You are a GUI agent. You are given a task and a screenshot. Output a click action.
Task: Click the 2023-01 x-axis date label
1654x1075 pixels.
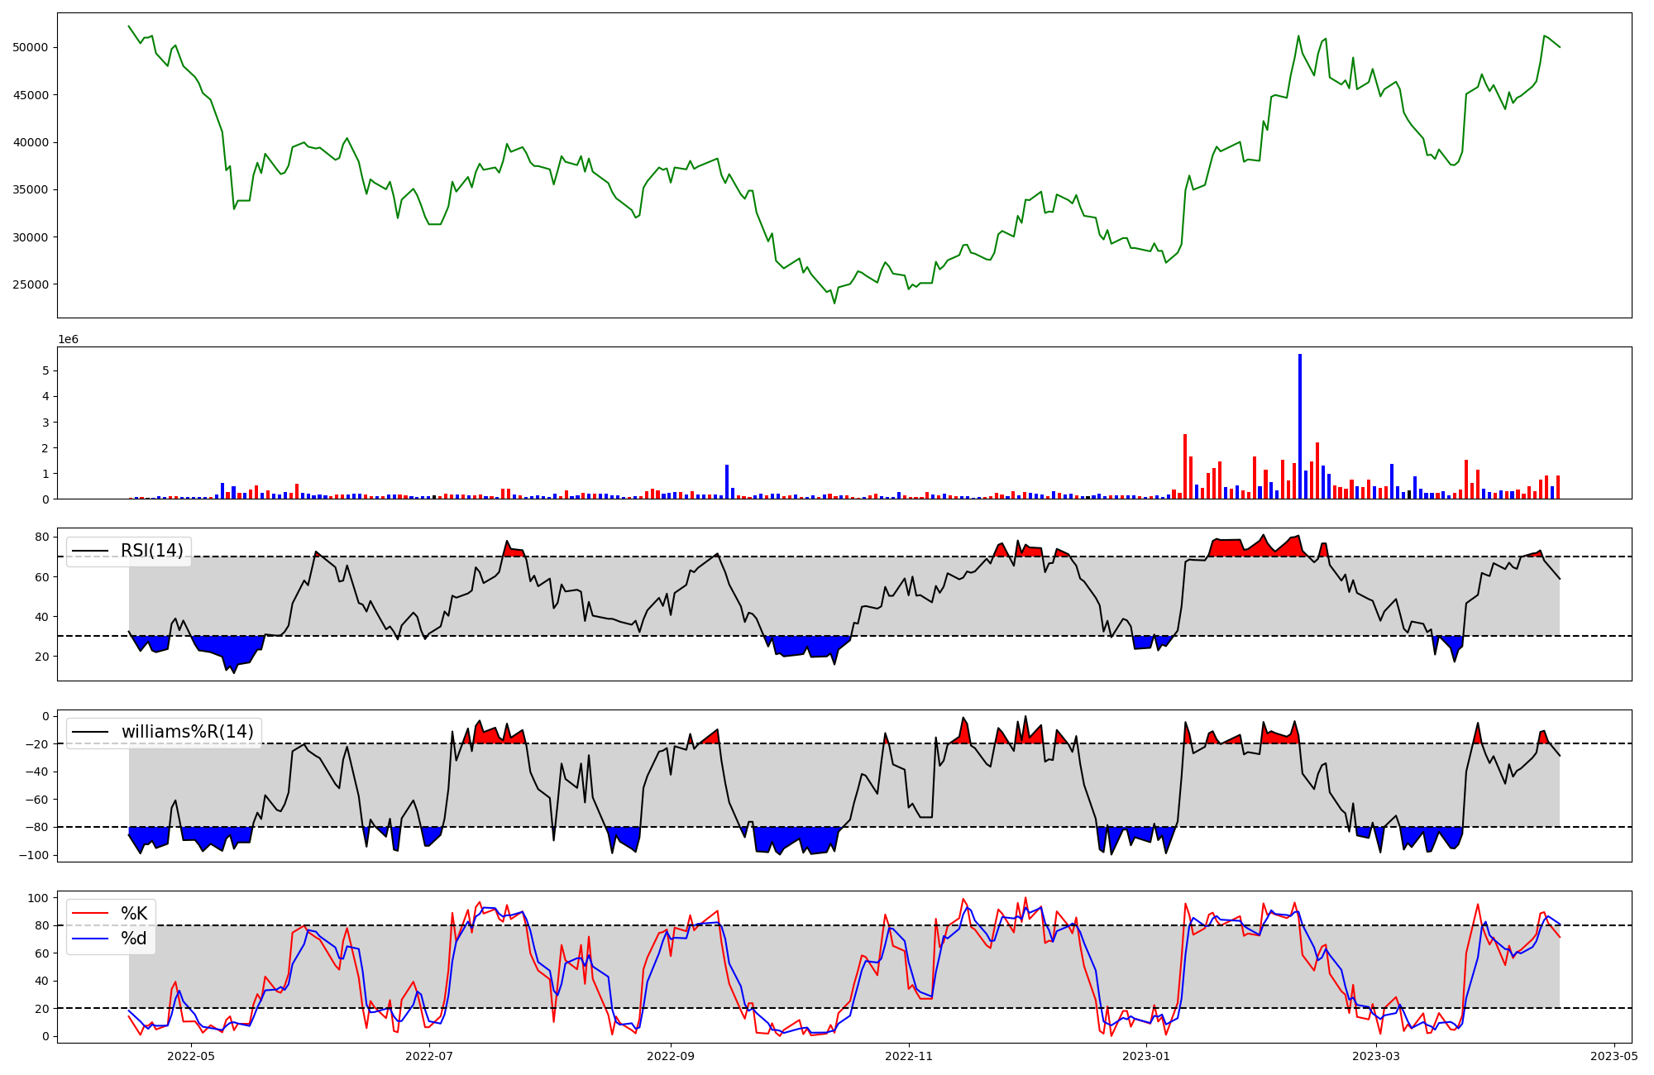(1147, 1056)
